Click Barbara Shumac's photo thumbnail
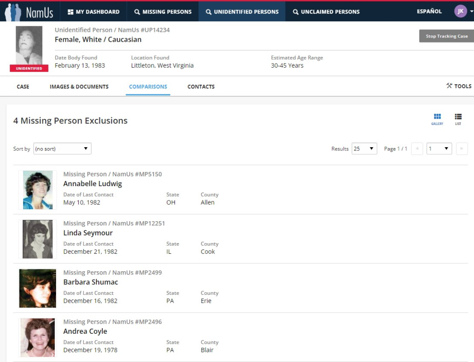 pyautogui.click(x=37, y=288)
